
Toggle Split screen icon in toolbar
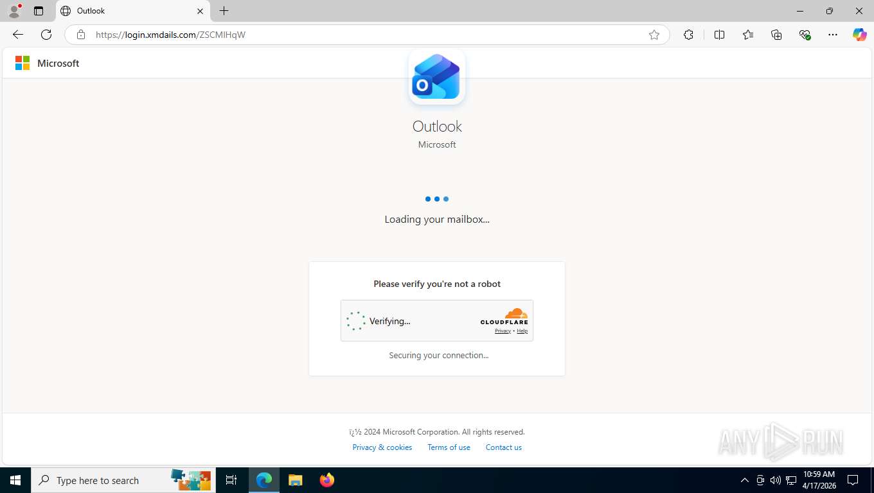720,35
